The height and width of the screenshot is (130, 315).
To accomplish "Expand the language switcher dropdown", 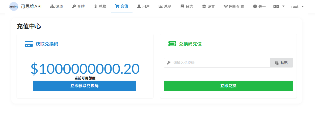I will pos(279,7).
